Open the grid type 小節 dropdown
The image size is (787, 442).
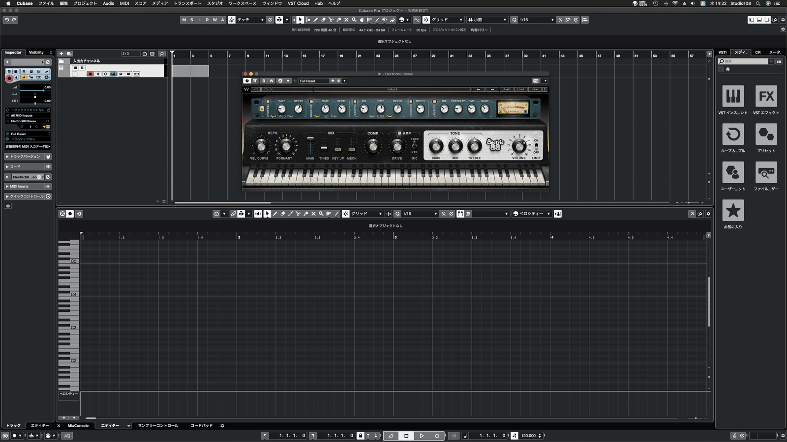(x=487, y=20)
